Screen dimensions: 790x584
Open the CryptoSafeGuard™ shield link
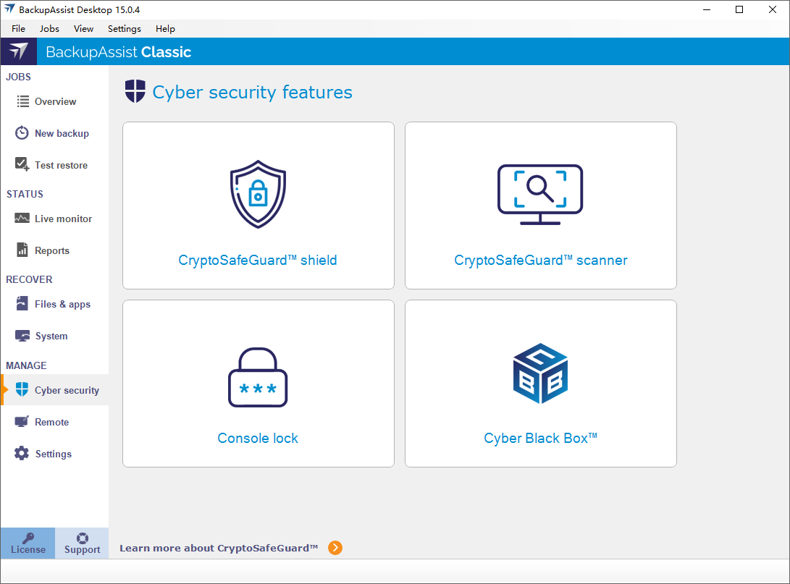point(258,261)
